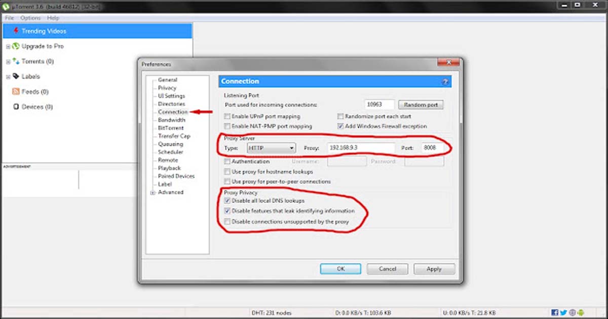Open the proxy Type dropdown showing HTTP
The width and height of the screenshot is (608, 319).
click(x=271, y=148)
